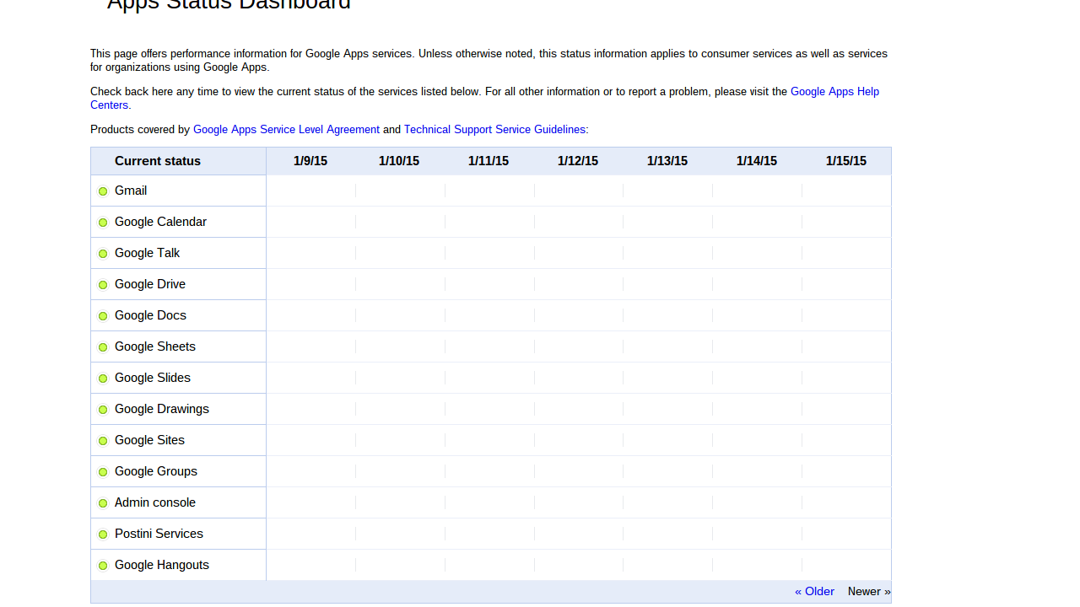Viewport: 1080px width, 607px height.
Task: Click the status icon for Google Calendar
Action: (103, 223)
